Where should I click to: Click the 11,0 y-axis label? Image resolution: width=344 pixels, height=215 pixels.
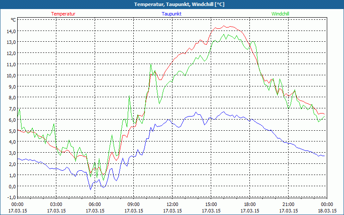11,64
